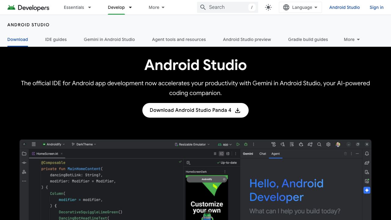Select design-only view icon
Viewport: 391px width, 220px height.
click(x=228, y=154)
